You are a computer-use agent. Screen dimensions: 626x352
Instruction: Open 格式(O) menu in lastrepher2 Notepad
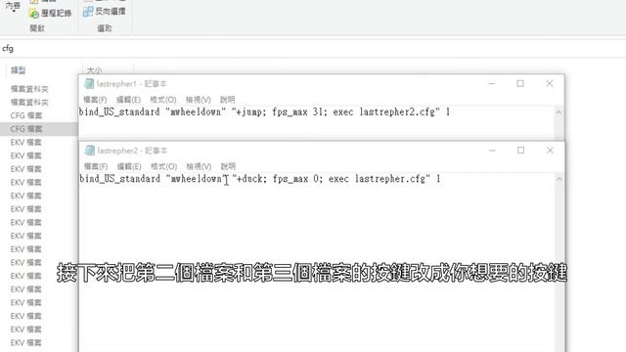pyautogui.click(x=163, y=166)
